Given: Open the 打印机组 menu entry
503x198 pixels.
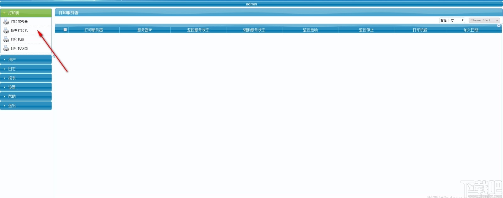Looking at the screenshot, I should pos(26,39).
